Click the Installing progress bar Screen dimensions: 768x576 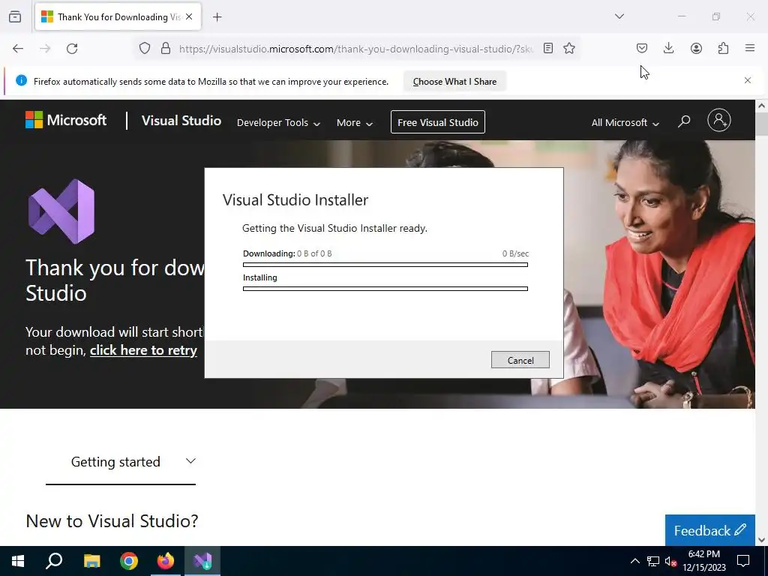click(385, 289)
